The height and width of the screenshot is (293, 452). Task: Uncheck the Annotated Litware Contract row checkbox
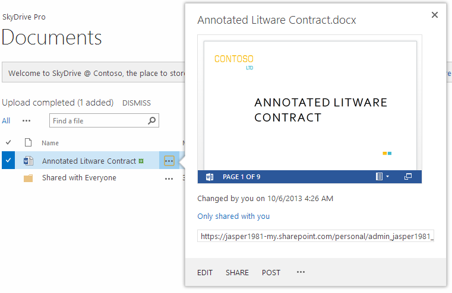[8, 160]
